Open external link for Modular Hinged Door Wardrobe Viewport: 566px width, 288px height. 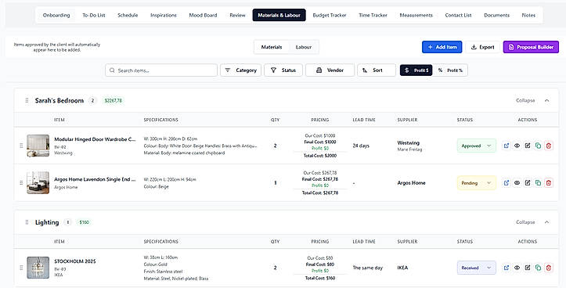click(507, 146)
